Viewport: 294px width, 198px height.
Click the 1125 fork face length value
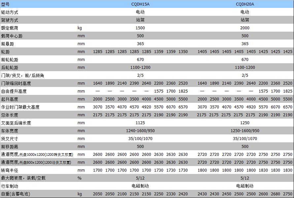(140, 123)
